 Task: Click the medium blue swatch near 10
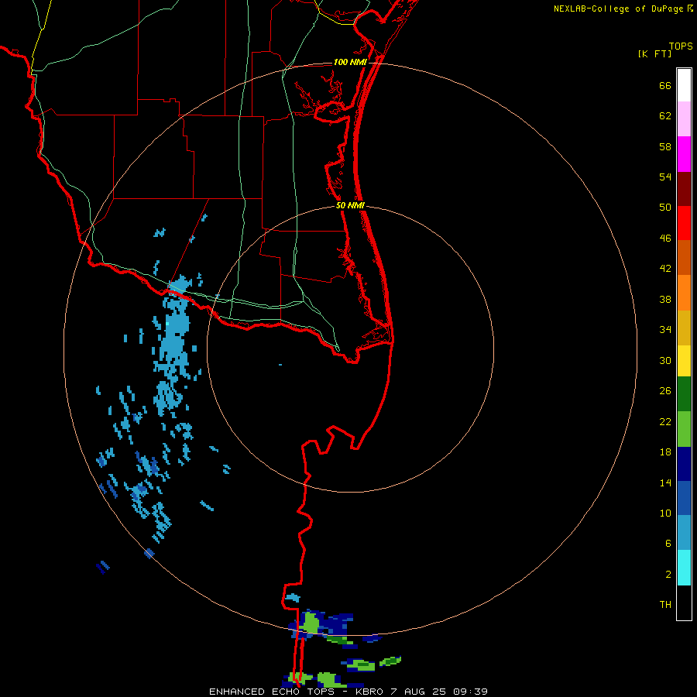(684, 498)
